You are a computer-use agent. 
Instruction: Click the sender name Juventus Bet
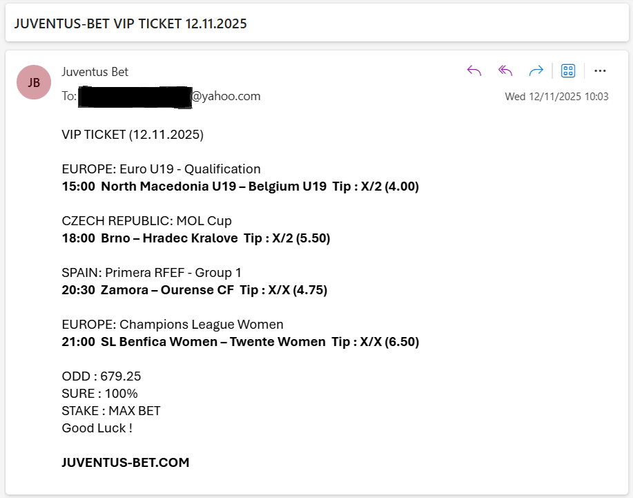(x=95, y=72)
